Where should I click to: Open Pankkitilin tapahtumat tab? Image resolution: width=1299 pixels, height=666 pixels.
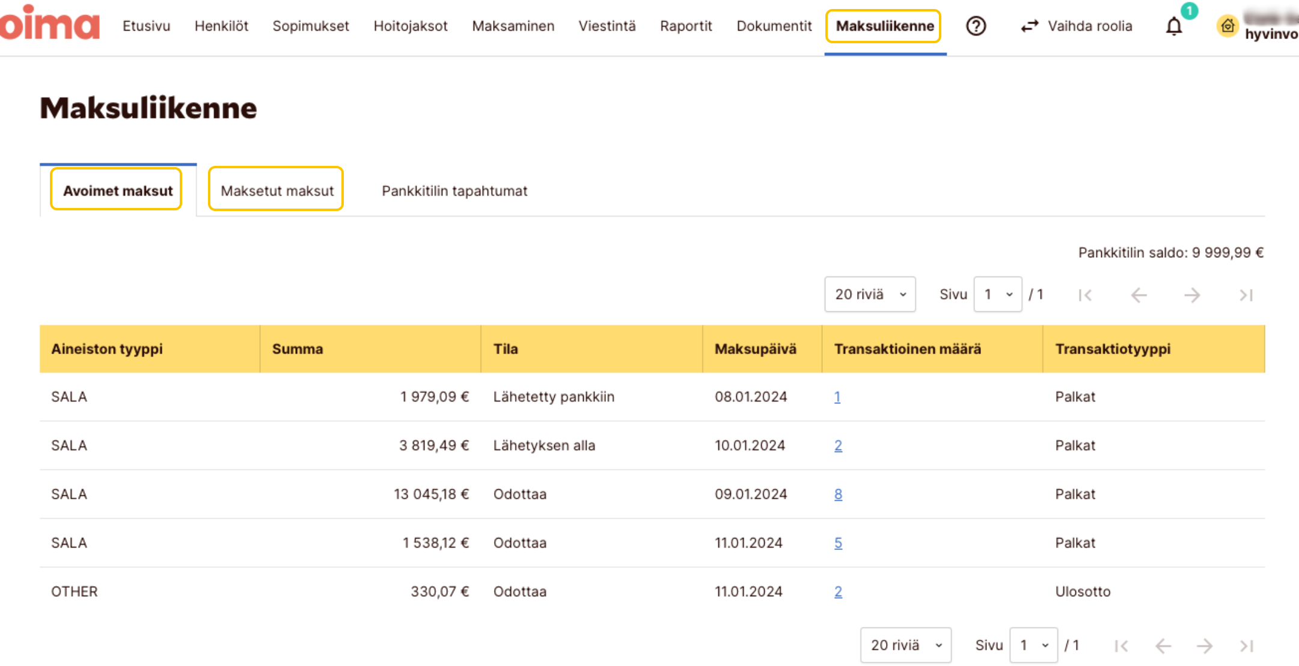[x=454, y=191]
